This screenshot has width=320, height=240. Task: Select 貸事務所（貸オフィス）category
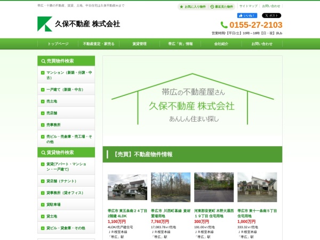point(66,193)
